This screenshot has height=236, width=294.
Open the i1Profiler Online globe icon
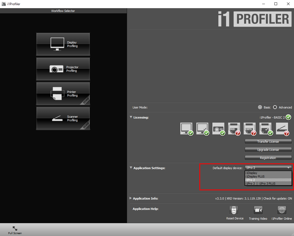[282, 210]
